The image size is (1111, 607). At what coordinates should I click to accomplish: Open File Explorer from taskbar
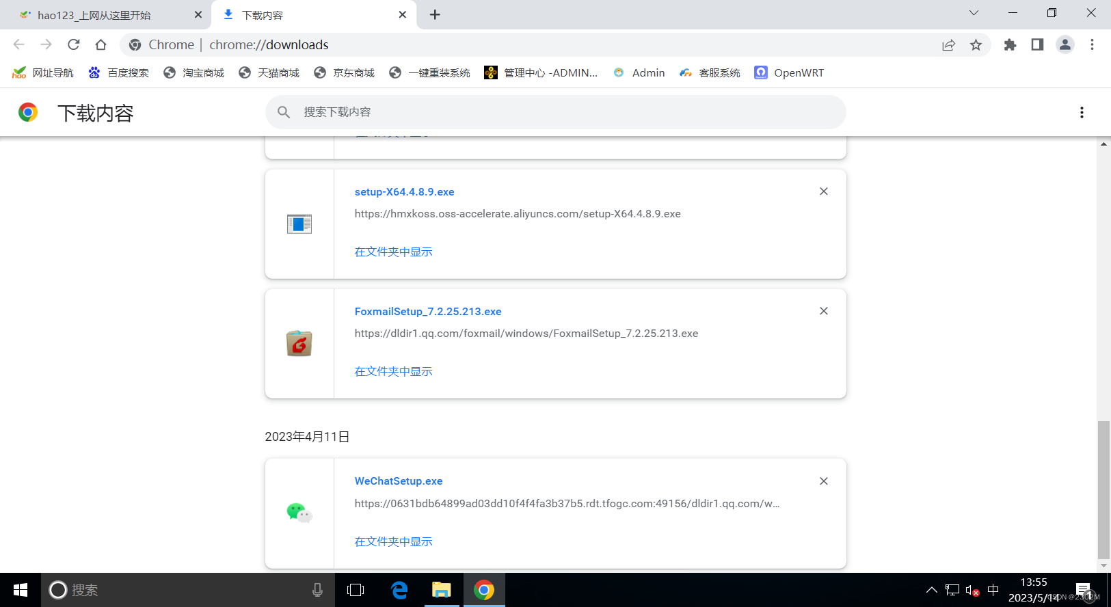tap(442, 590)
